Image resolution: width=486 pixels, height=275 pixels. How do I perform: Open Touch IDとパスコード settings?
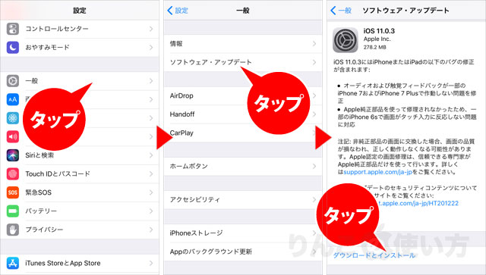pyautogui.click(x=80, y=173)
